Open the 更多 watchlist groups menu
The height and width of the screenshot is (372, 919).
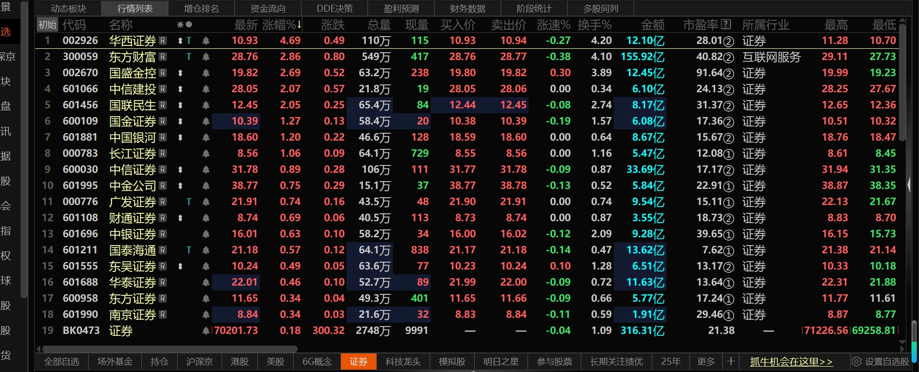(x=706, y=362)
